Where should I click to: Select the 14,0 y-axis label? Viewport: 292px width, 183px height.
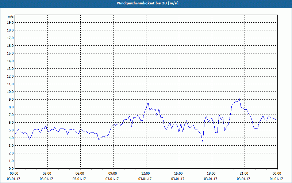pyautogui.click(x=10, y=61)
